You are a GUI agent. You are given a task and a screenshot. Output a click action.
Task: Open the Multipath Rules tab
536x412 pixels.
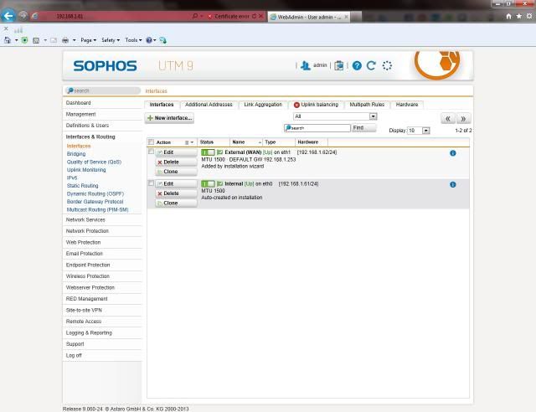(x=367, y=105)
